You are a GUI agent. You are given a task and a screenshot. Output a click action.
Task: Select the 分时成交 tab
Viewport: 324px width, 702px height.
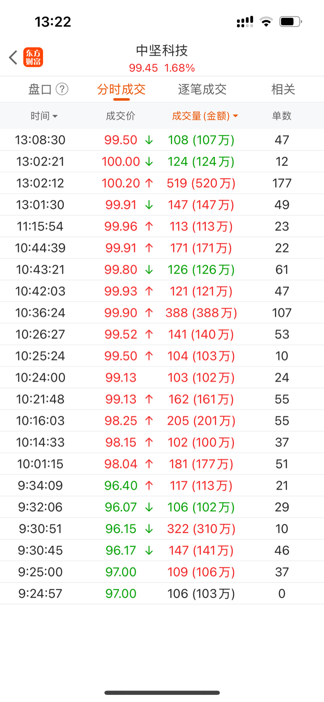pyautogui.click(x=121, y=89)
